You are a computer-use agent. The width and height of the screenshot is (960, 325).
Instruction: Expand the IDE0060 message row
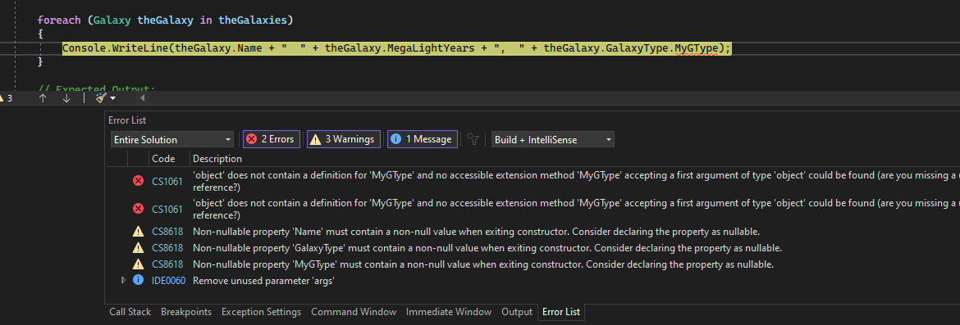click(123, 281)
